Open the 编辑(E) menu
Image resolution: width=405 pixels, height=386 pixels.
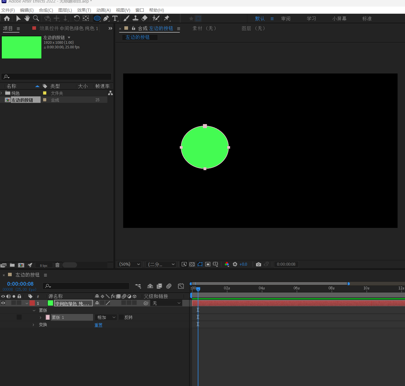27,10
